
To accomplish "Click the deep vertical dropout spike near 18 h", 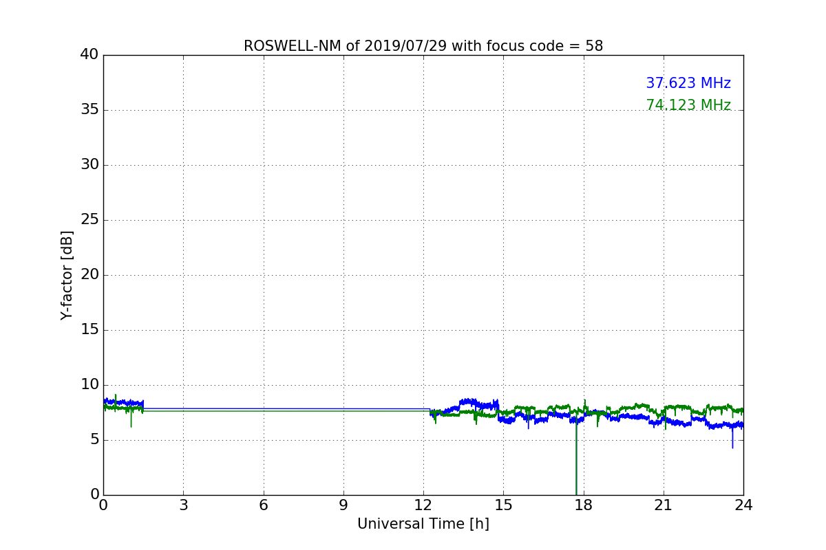I will 576,457.
